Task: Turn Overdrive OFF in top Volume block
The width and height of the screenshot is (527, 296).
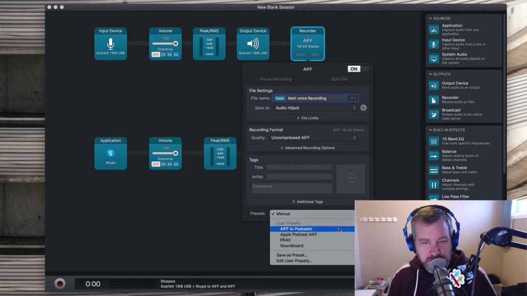Action: point(156,54)
